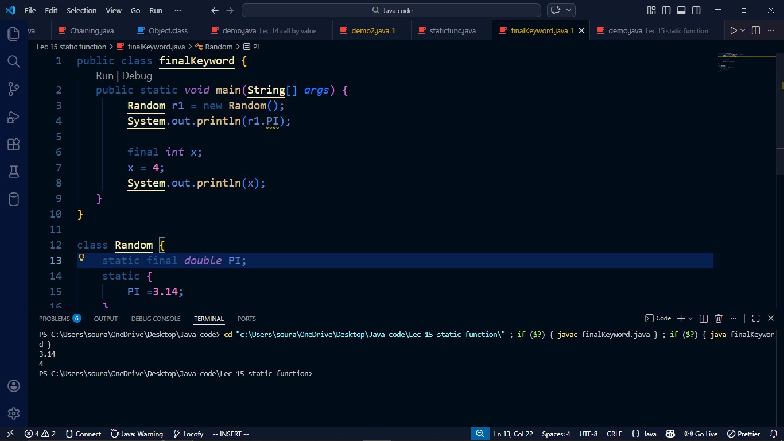
Task: Click the lightbulb code action icon
Action: point(81,257)
